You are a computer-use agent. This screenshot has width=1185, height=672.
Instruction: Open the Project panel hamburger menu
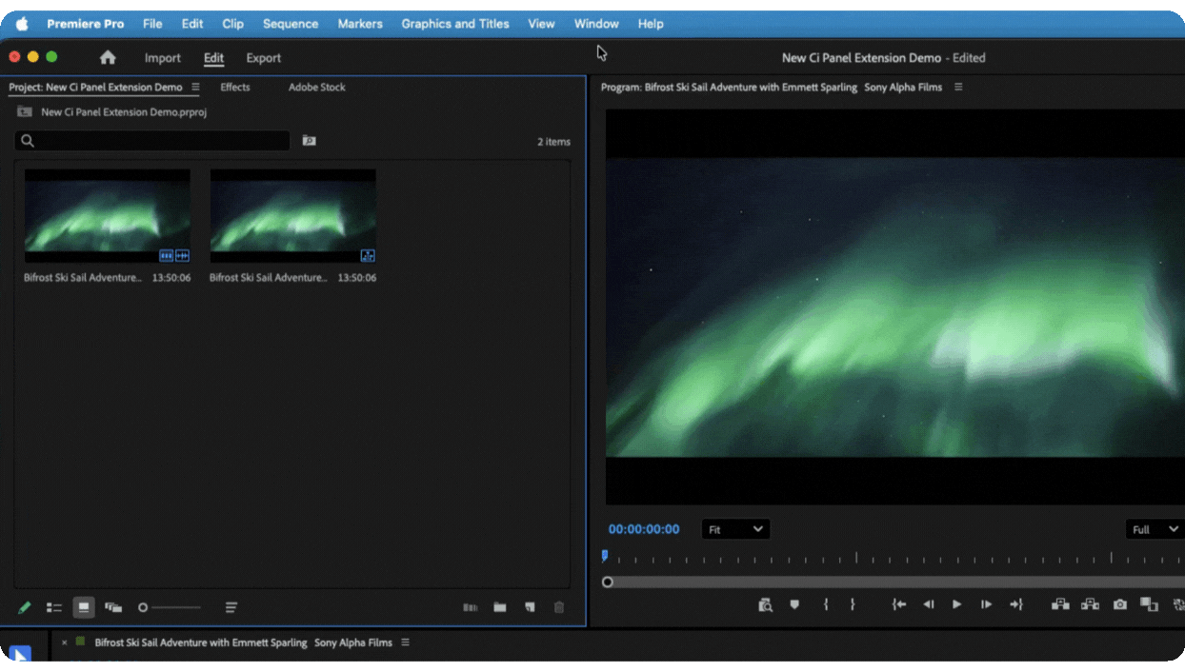tap(195, 87)
